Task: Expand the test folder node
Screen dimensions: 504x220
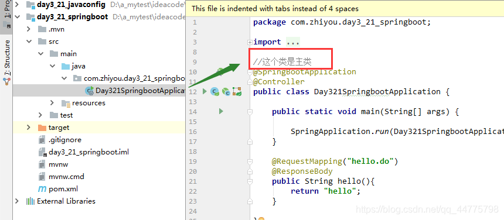Action: pos(40,115)
